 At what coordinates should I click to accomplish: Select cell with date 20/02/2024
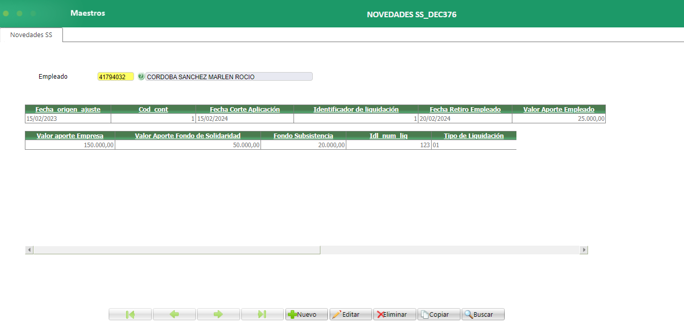point(465,118)
